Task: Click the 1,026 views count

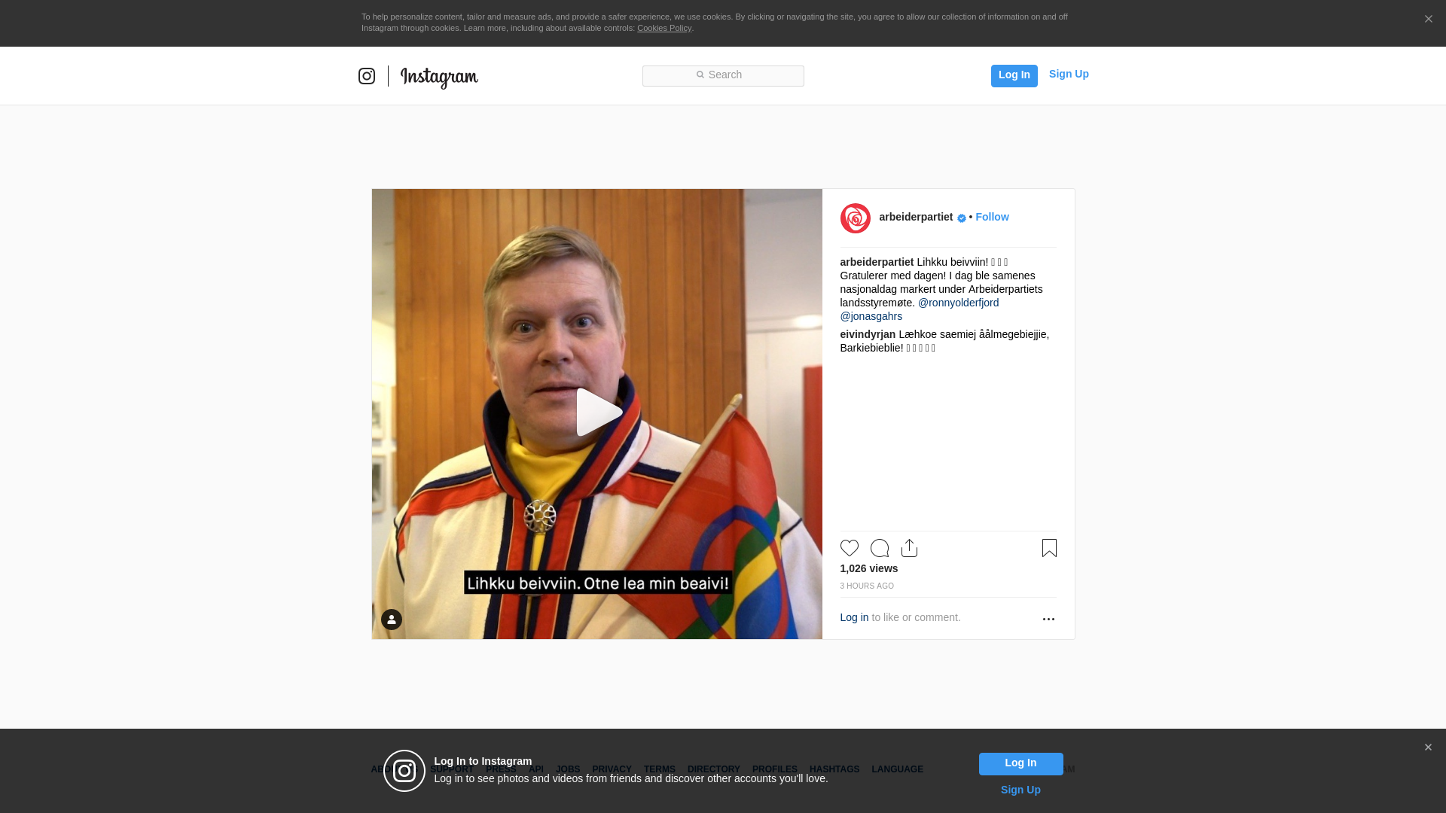Action: (868, 568)
